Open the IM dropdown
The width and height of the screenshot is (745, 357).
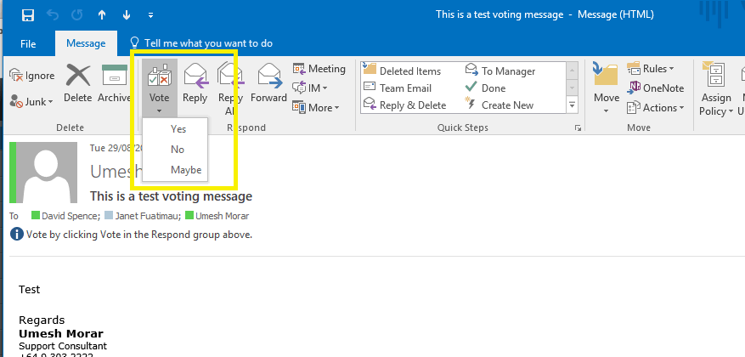click(310, 88)
